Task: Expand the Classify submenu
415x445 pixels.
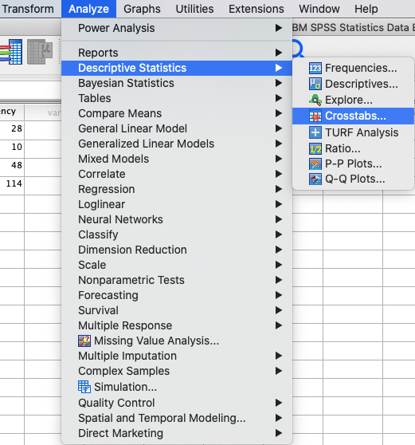Action: [177, 234]
